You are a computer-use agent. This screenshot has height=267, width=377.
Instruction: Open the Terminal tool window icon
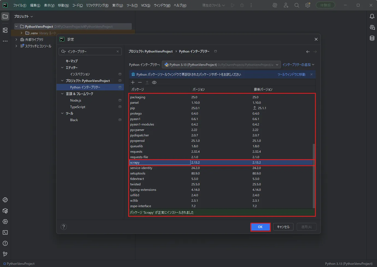click(x=5, y=232)
